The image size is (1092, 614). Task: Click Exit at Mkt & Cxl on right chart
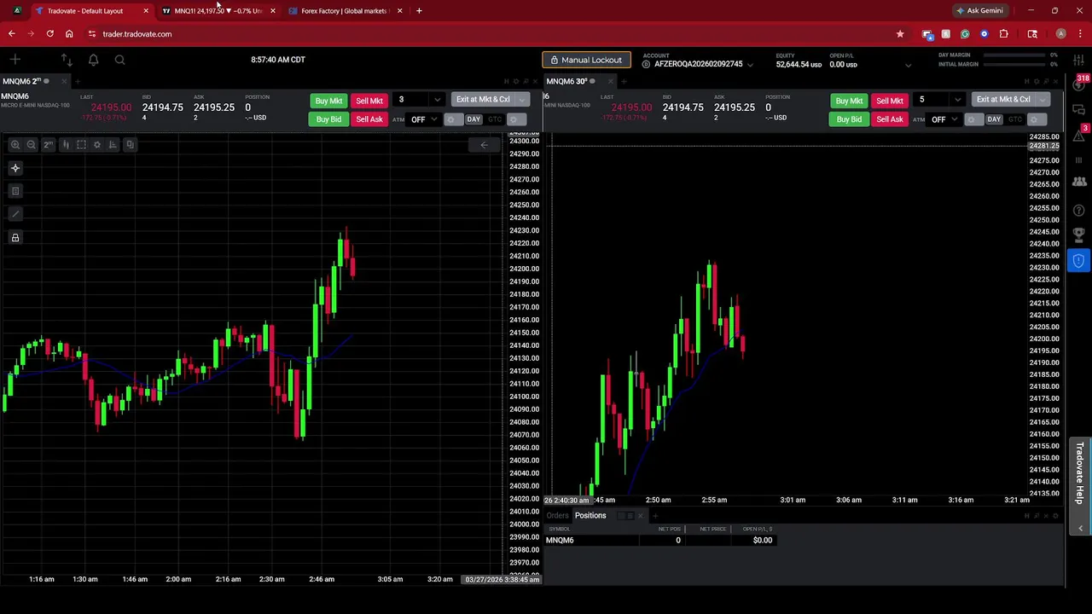1003,100
